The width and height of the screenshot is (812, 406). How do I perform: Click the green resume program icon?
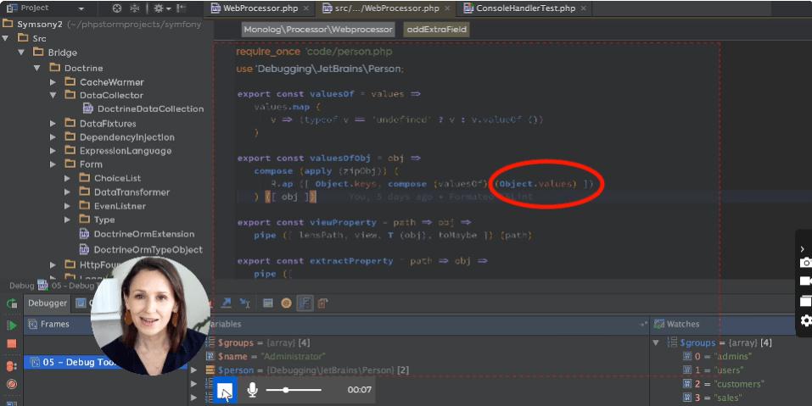tap(12, 325)
